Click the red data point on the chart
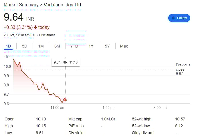This screenshot has height=137, width=206. 66,100
